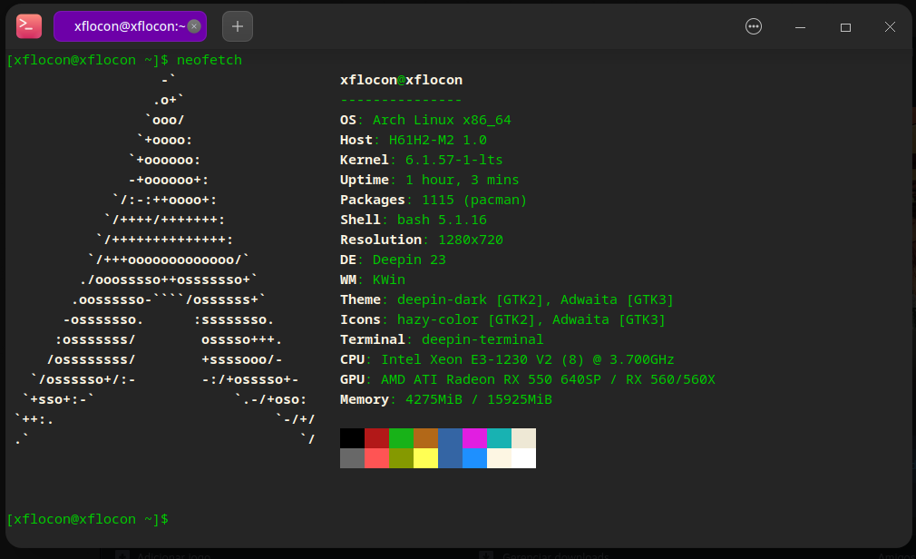Click the olive color block
Screen dimensions: 916x559
point(402,458)
